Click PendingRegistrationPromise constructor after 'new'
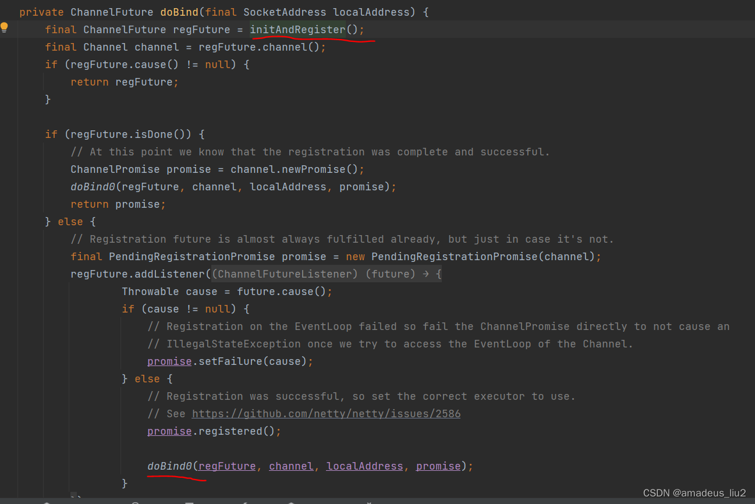 pos(453,257)
